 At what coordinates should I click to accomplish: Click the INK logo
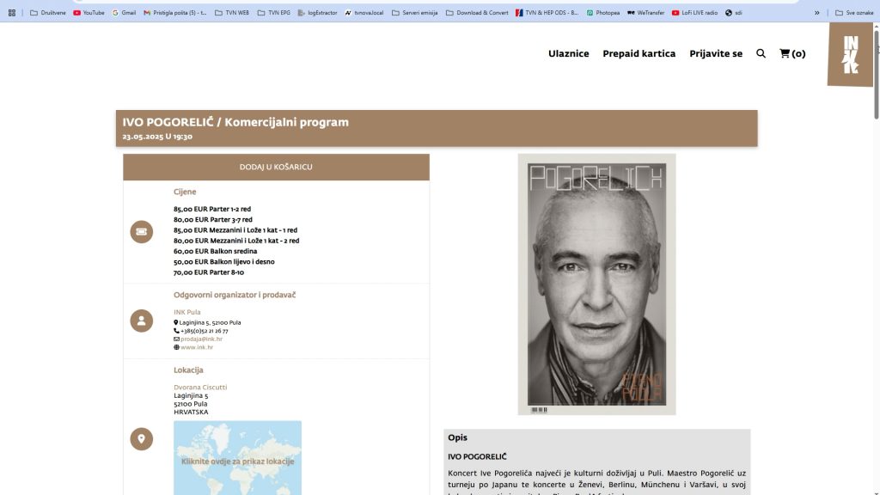coord(850,54)
